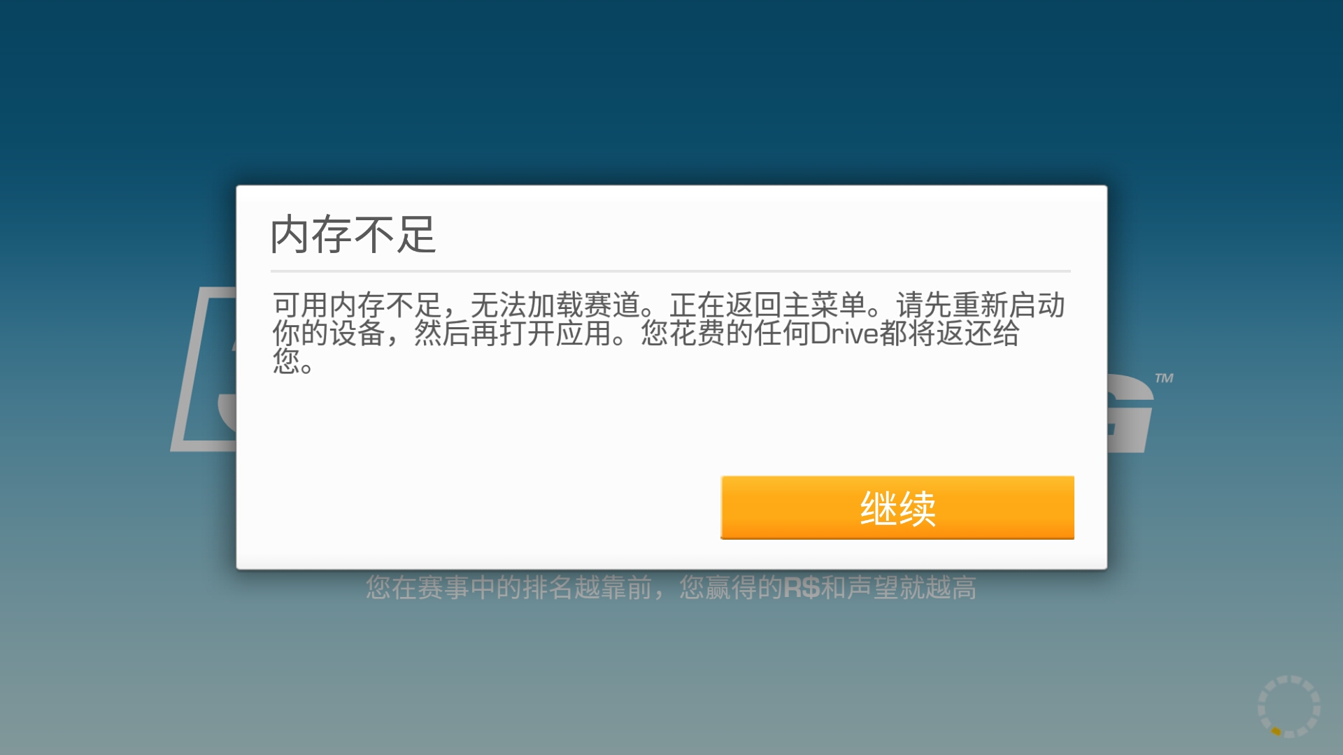Click the dark blue background above the dialog
The width and height of the screenshot is (1343, 755).
[x=671, y=91]
